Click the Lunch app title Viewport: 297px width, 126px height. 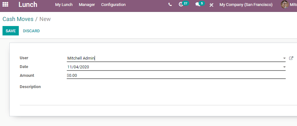[x=28, y=5]
